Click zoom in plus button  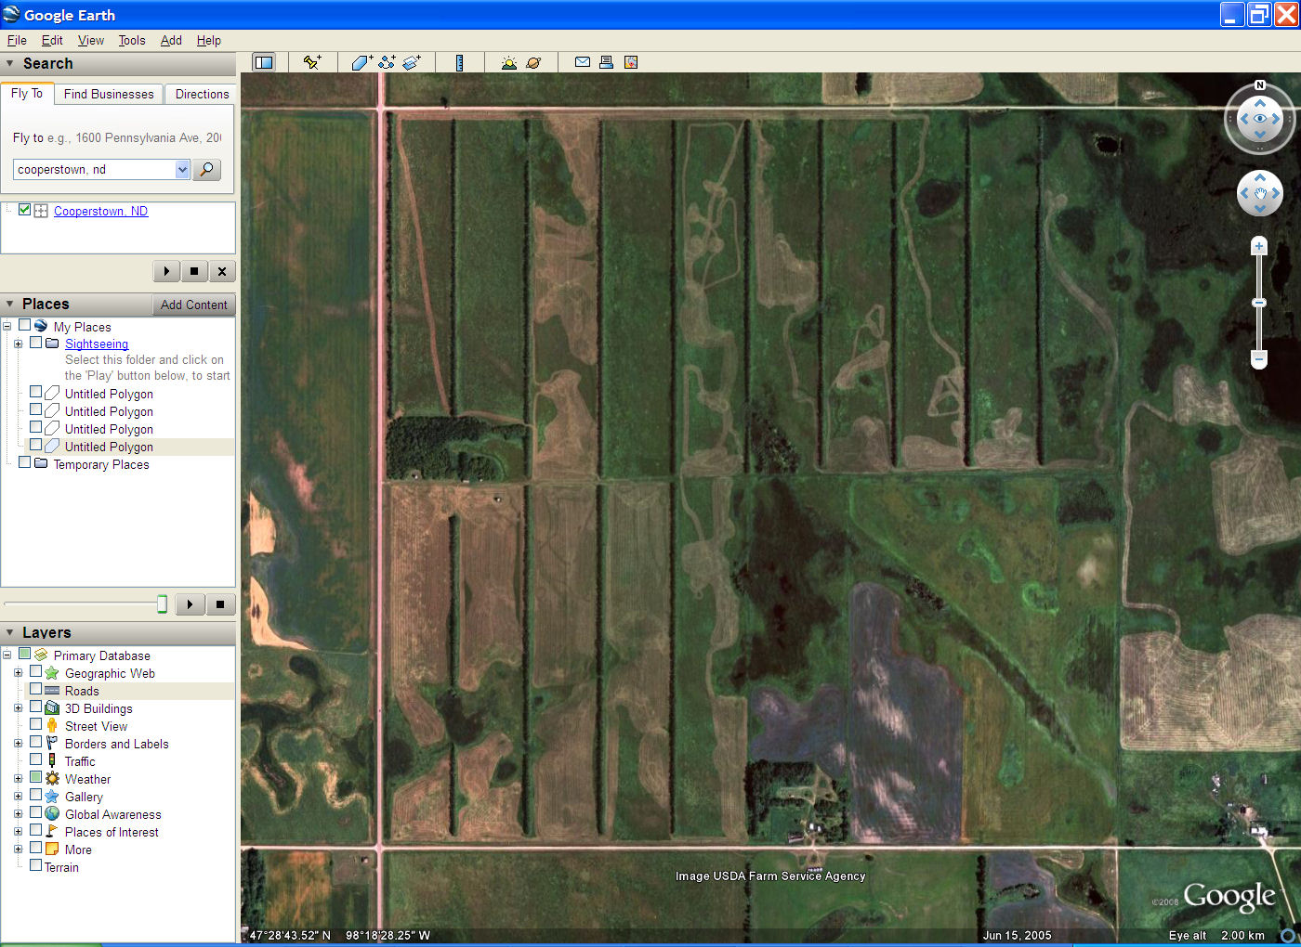pyautogui.click(x=1259, y=246)
